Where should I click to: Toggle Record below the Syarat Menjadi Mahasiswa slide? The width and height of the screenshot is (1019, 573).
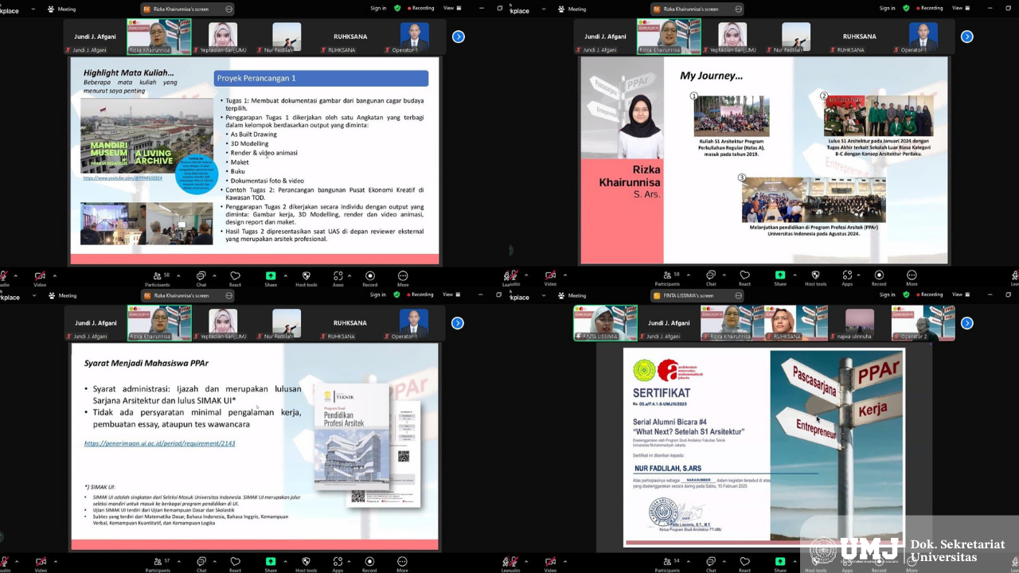click(x=370, y=565)
